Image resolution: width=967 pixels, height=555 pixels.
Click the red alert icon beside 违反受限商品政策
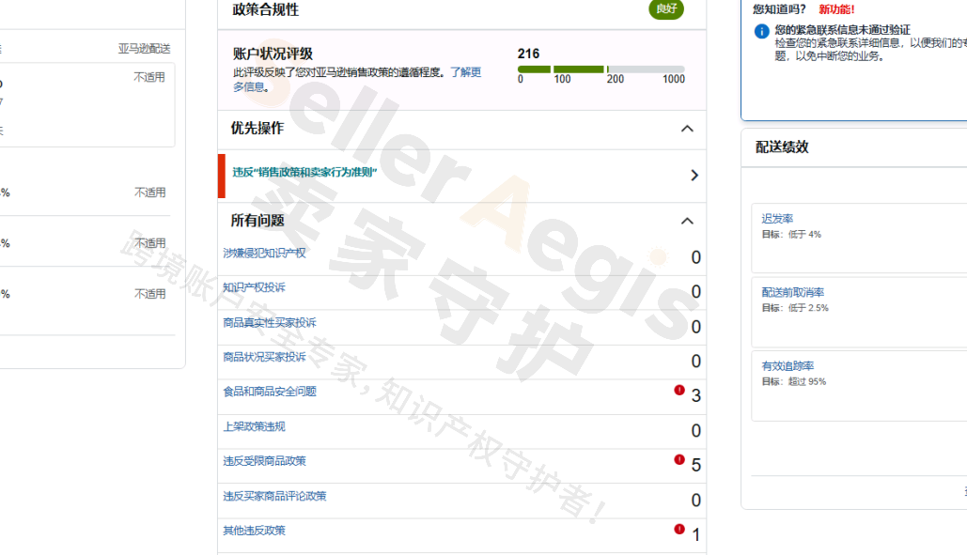coord(679,459)
